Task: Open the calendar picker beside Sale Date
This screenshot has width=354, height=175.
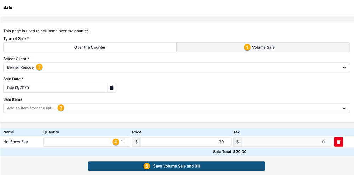Action: point(112,88)
